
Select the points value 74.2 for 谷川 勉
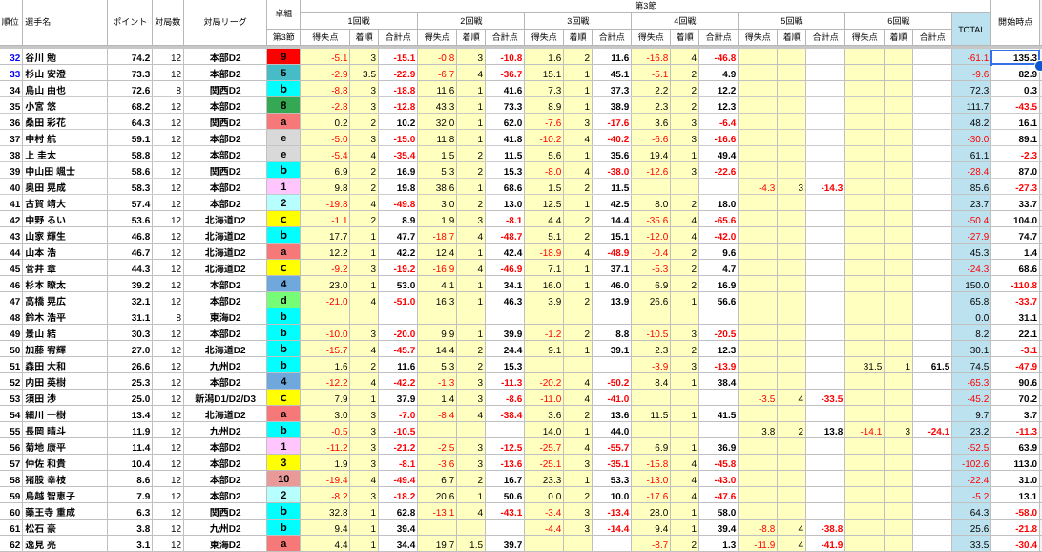pyautogui.click(x=140, y=58)
